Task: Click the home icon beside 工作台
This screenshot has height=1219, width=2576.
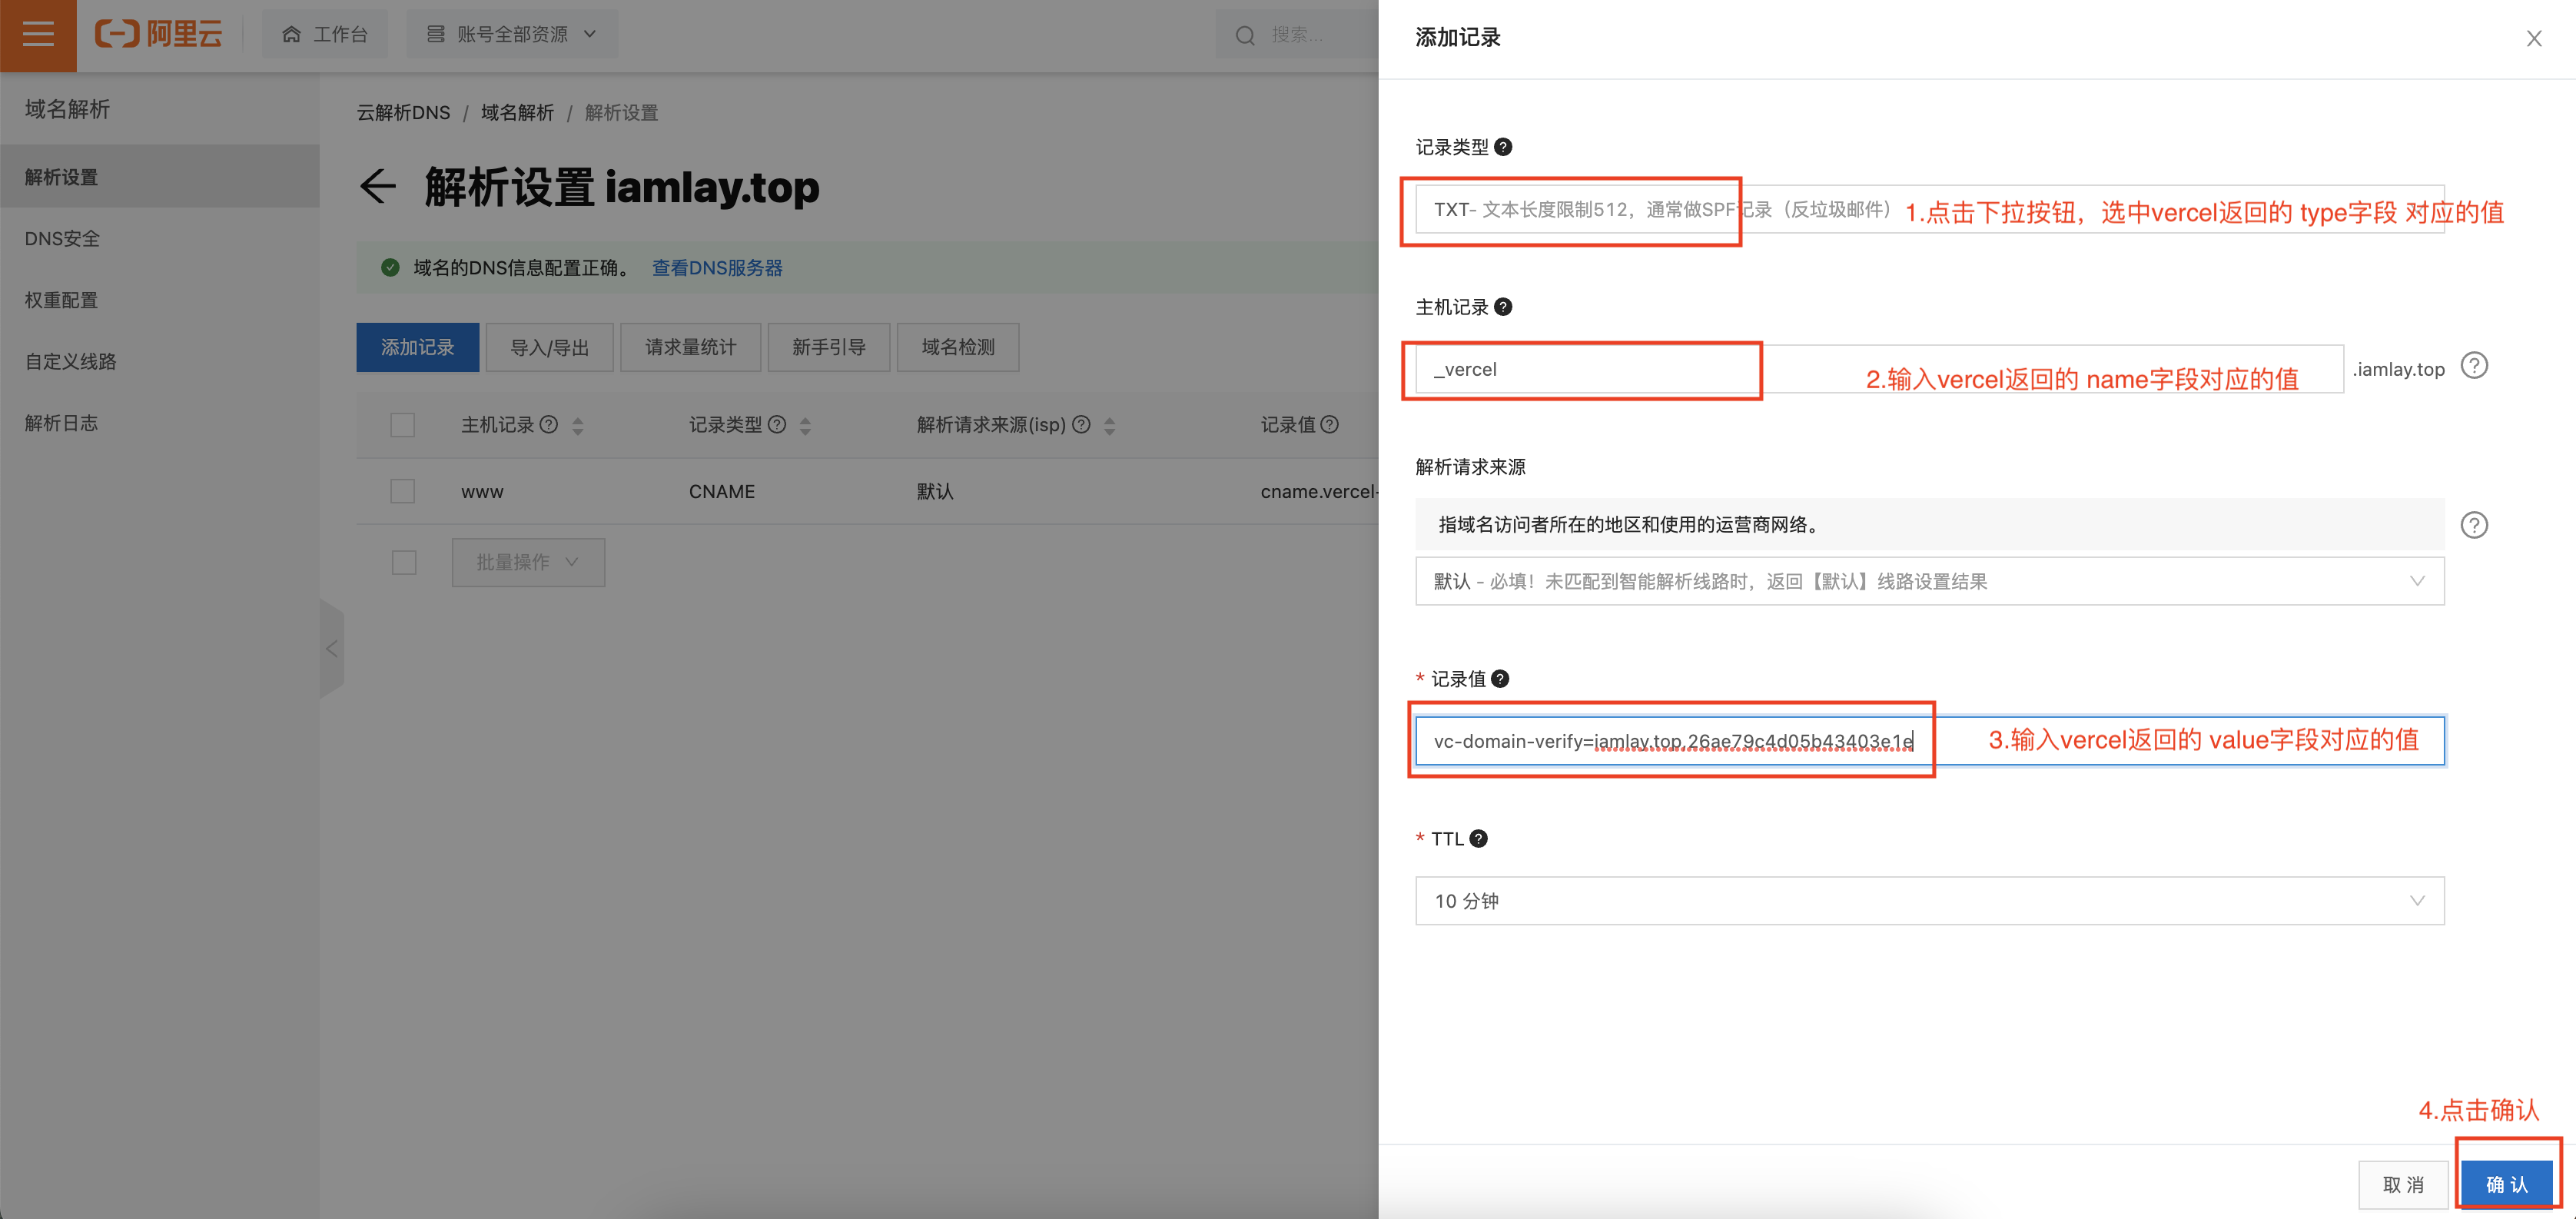Action: point(291,35)
